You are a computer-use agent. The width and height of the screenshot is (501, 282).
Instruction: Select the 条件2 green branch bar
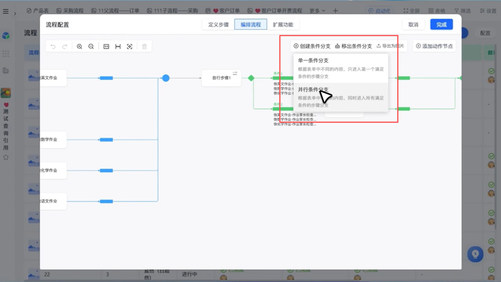pos(283,109)
